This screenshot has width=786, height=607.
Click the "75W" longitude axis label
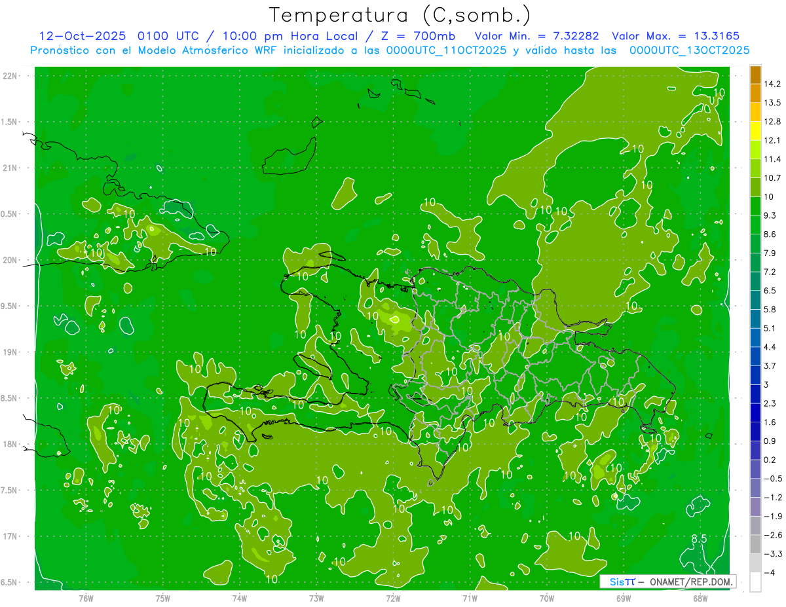(x=163, y=598)
